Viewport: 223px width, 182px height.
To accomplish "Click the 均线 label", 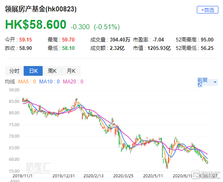I will 10,82.
